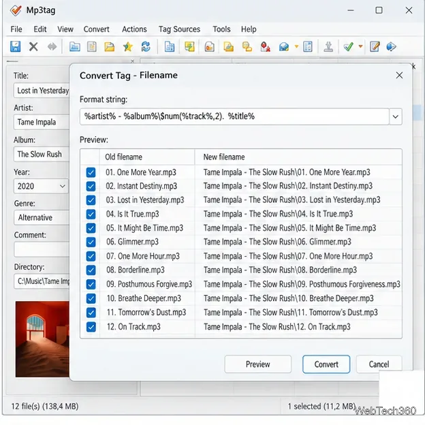
Task: Uncheck the 02. Instant Destiny.mp3 checkbox
Action: coord(91,186)
